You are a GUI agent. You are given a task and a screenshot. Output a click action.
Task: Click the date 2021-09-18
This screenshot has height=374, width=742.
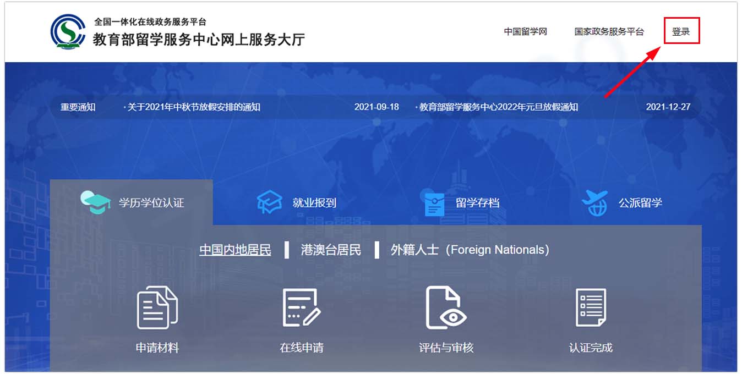click(x=377, y=107)
